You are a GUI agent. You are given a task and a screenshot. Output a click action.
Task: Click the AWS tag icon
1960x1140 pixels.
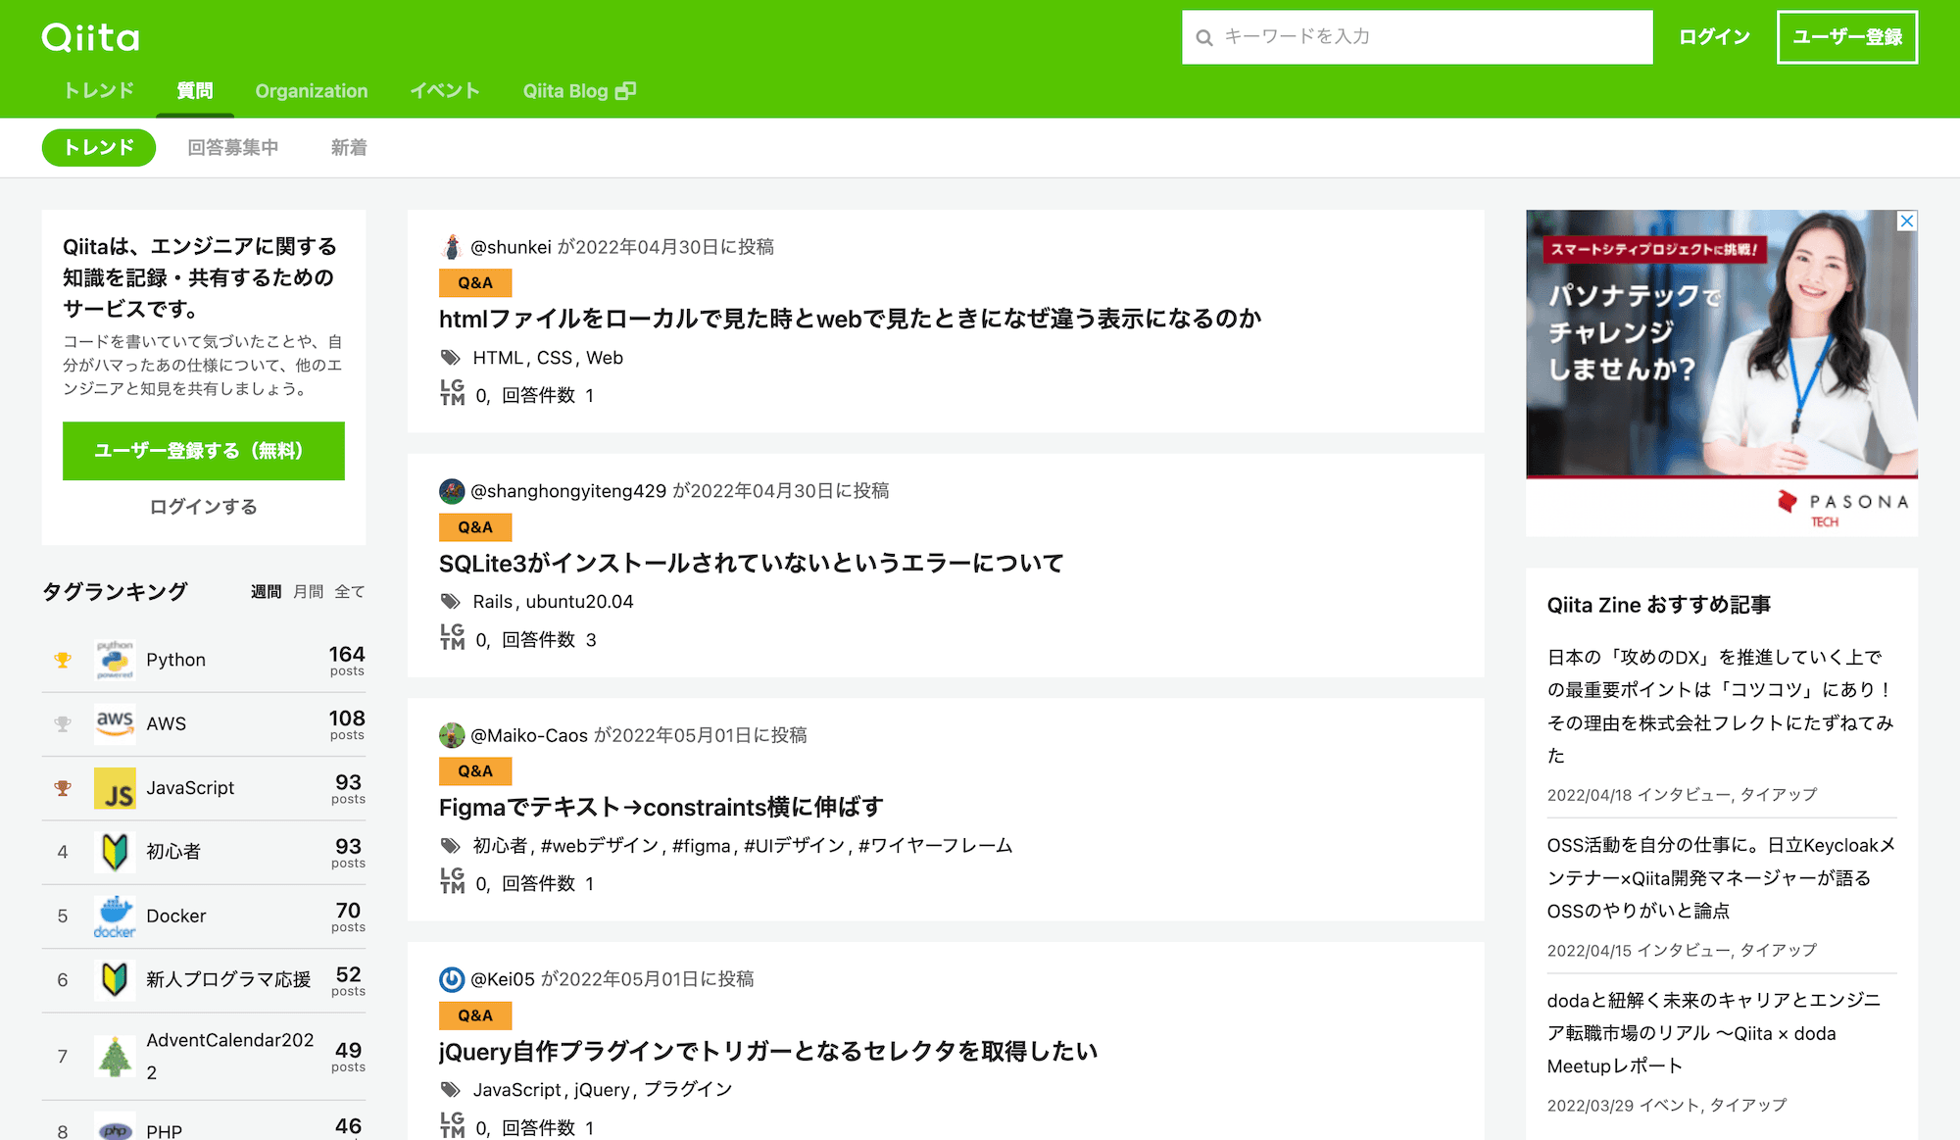point(115,723)
